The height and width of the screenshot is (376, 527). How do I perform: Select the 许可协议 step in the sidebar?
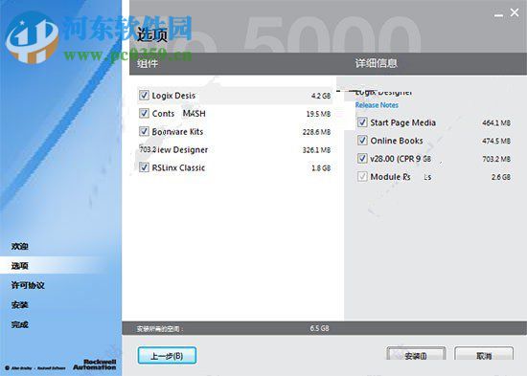tap(28, 285)
